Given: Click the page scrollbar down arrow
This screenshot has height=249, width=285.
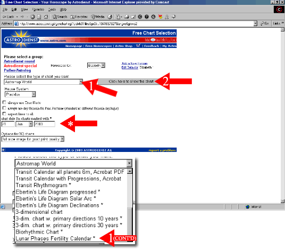Looking at the screenshot, I should tap(282, 201).
